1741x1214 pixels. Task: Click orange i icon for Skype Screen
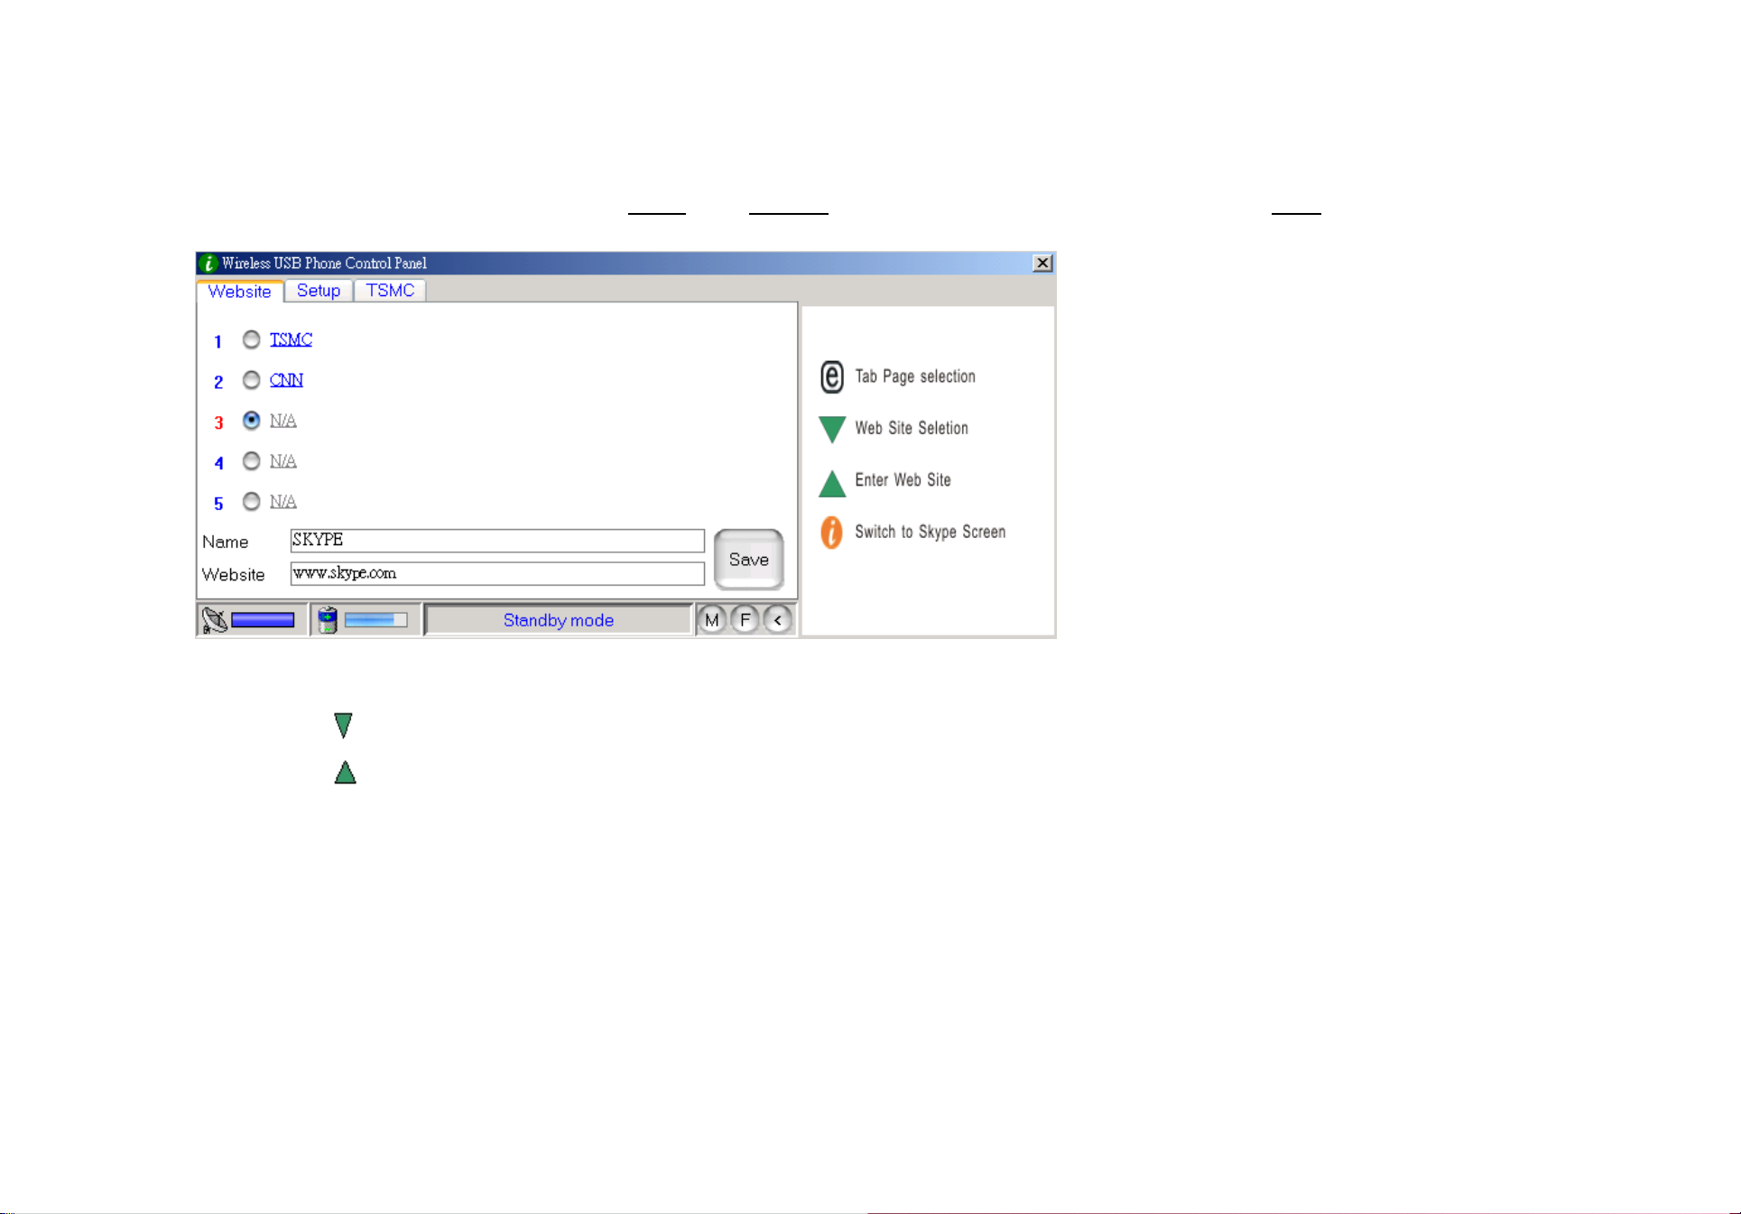(831, 533)
